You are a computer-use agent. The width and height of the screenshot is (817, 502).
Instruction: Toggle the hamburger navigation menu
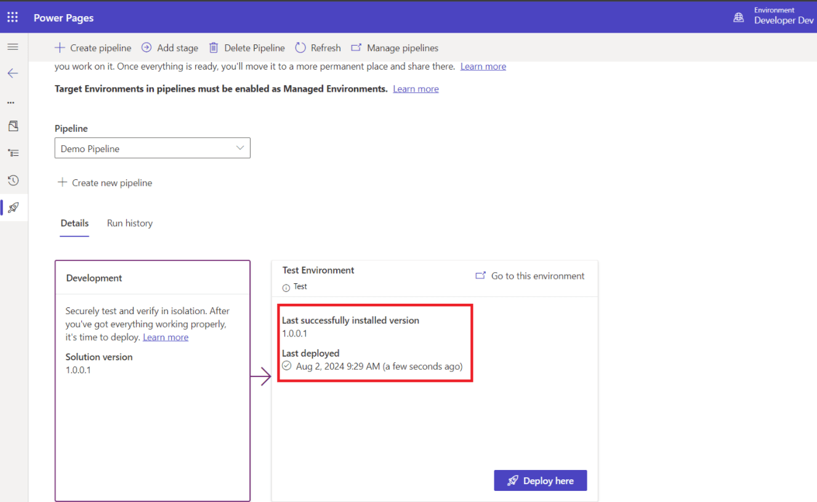click(13, 47)
